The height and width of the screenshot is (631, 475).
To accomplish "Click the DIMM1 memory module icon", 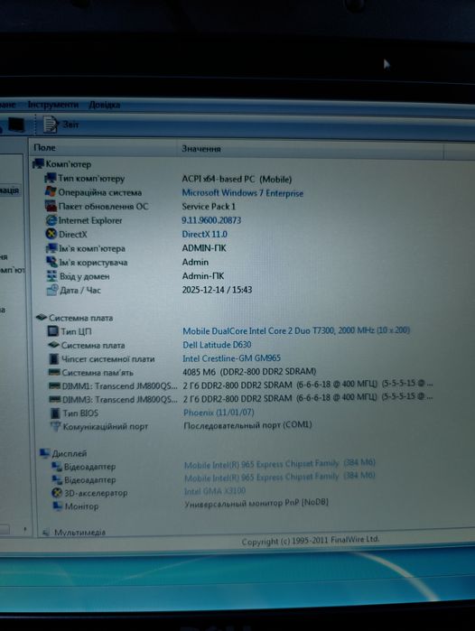I will point(55,386).
